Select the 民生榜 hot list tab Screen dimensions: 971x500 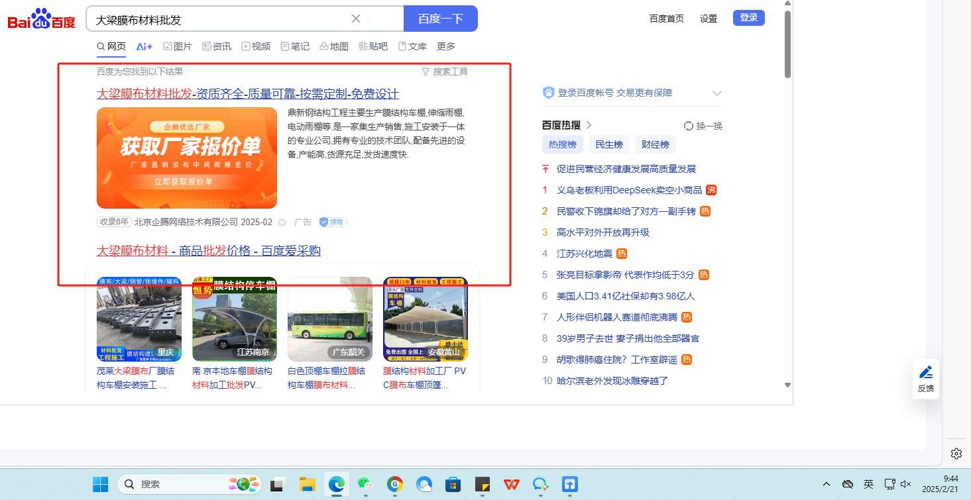tap(608, 144)
